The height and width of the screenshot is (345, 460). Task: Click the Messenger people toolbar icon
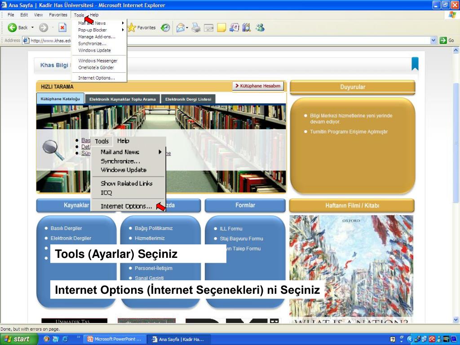(260, 27)
